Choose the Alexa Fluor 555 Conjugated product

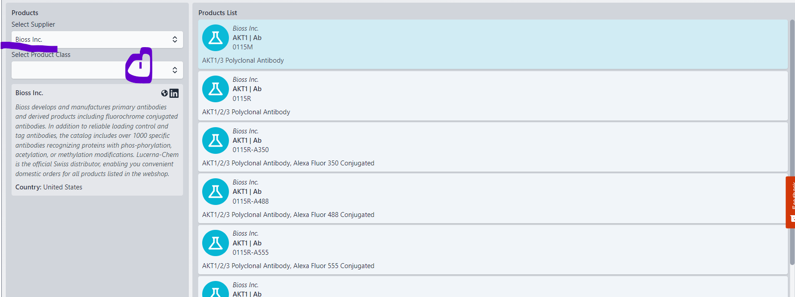point(493,249)
